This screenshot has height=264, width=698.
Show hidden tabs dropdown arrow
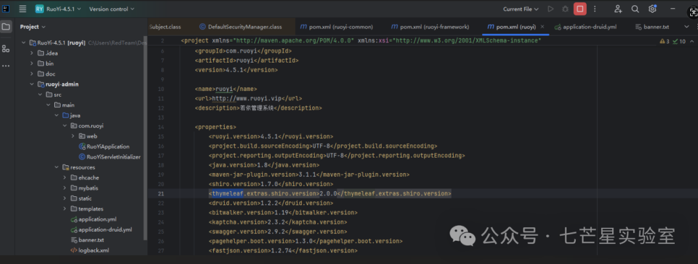click(686, 26)
